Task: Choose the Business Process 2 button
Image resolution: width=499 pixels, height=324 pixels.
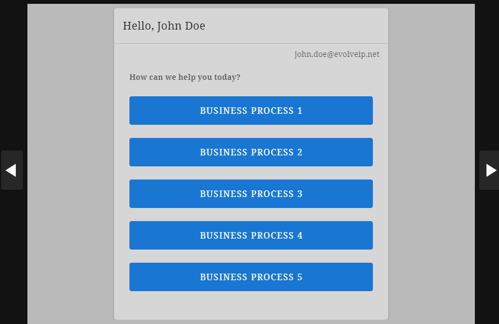Action: (251, 152)
